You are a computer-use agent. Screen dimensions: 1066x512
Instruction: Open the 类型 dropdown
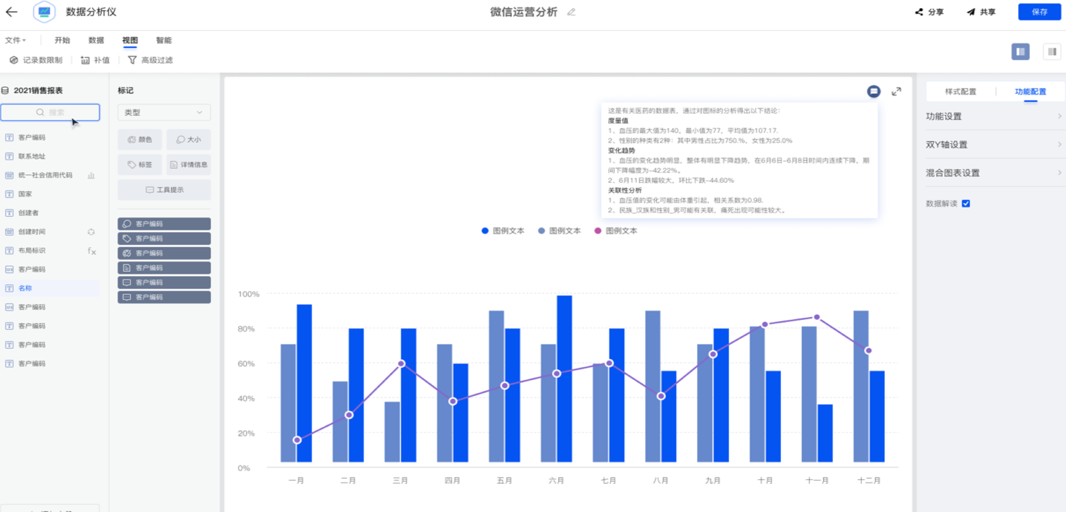tap(164, 112)
